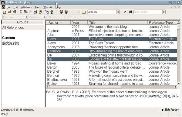
Task: Click the Groups panel header button
Action: [x=23, y=22]
